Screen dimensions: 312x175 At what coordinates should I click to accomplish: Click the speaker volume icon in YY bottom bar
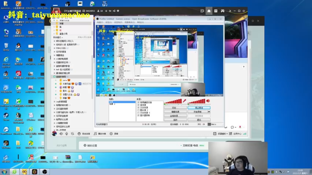click(61, 133)
